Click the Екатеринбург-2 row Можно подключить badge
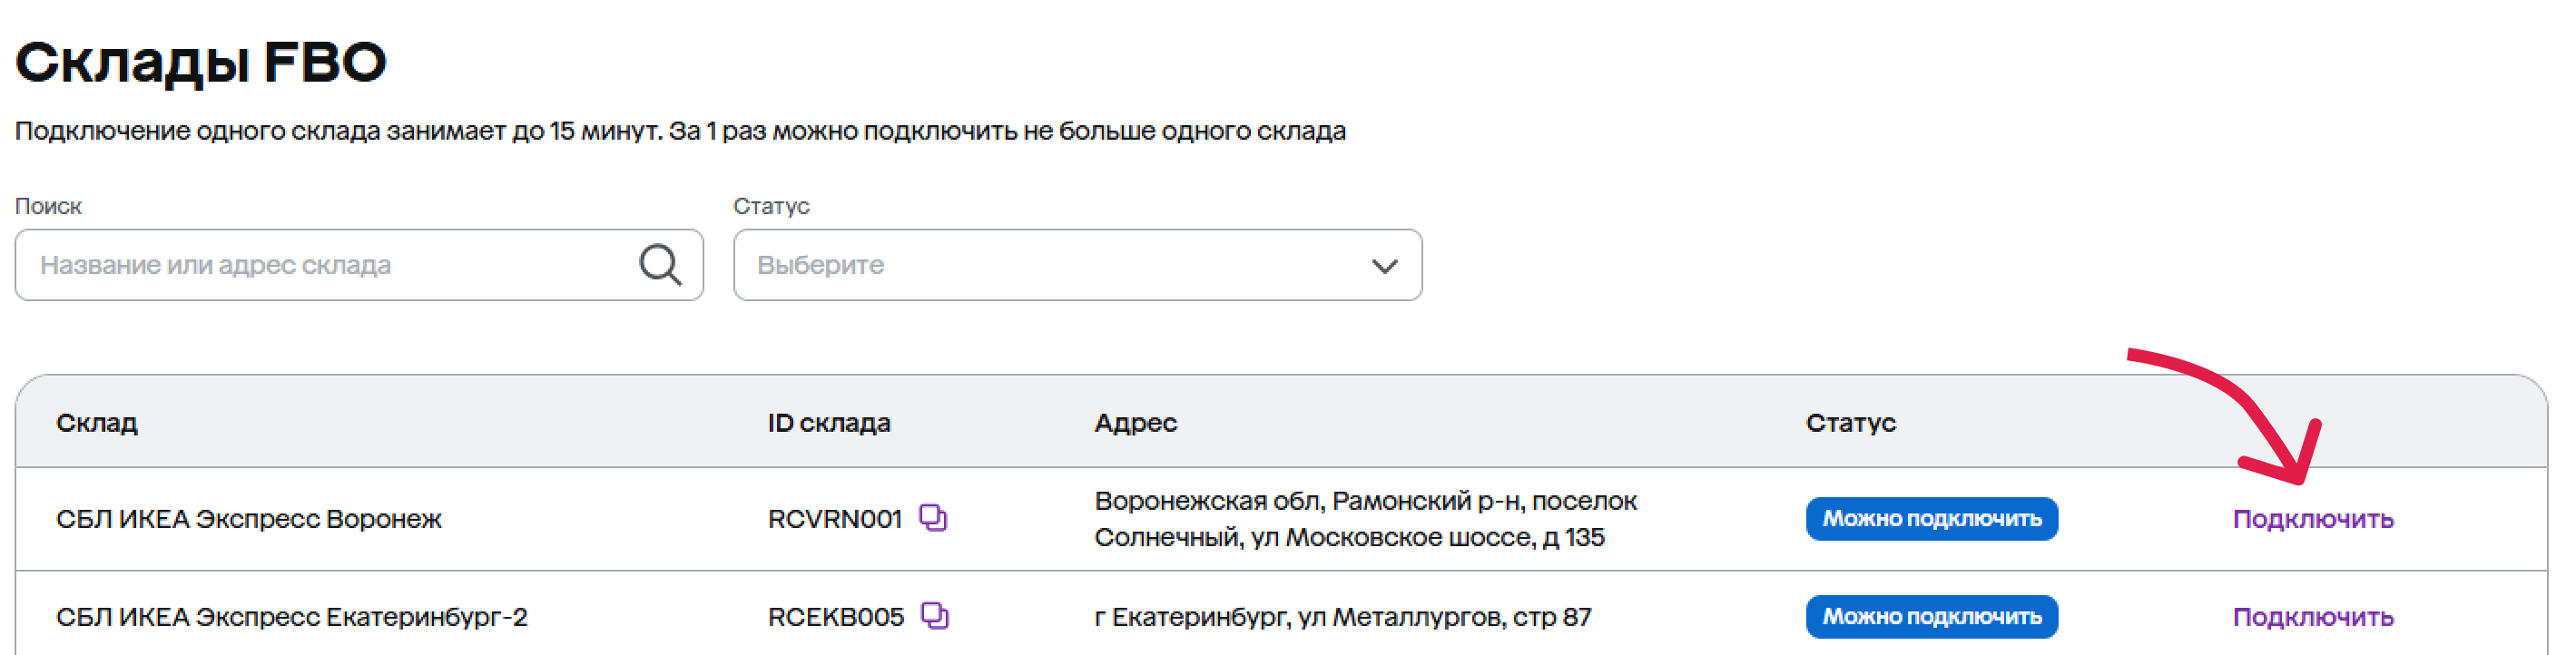Viewport: 2576px width, 655px height. (x=1931, y=617)
